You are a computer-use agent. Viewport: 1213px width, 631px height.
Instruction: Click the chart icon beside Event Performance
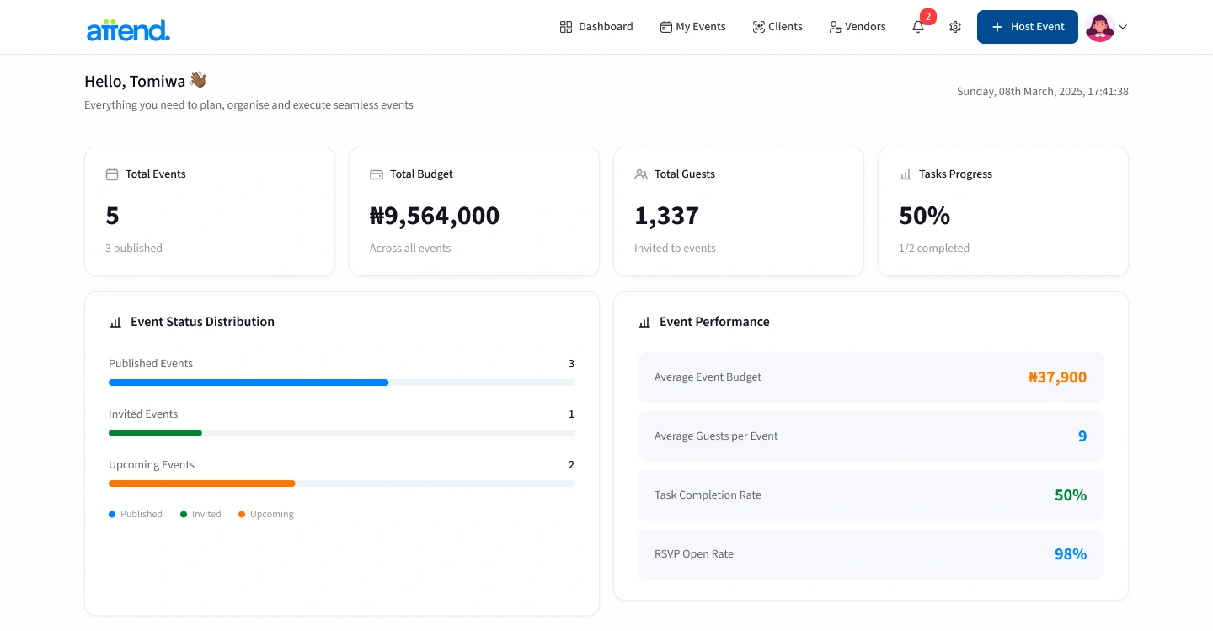(x=644, y=322)
